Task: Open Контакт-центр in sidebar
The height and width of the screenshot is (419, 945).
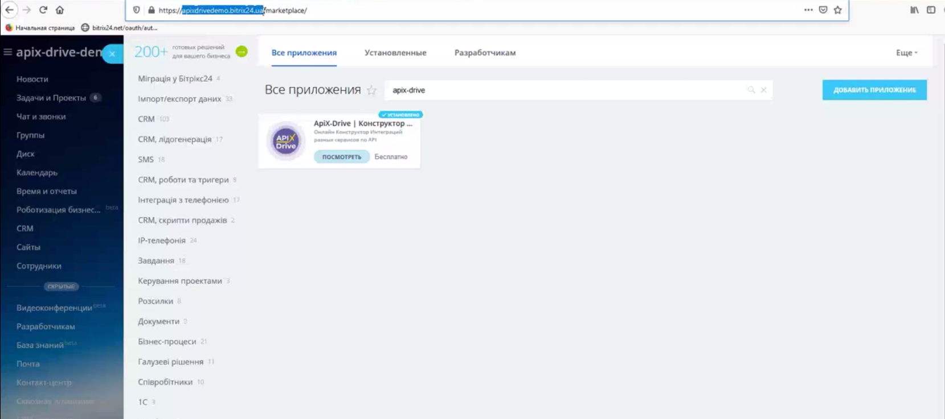Action: 44,383
